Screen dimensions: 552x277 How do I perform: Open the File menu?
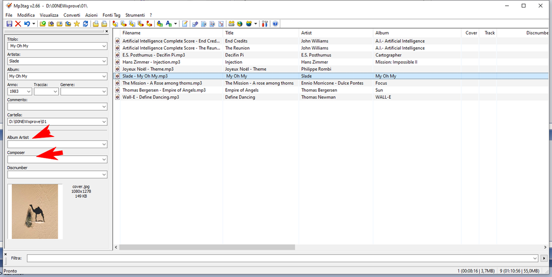pyautogui.click(x=9, y=15)
